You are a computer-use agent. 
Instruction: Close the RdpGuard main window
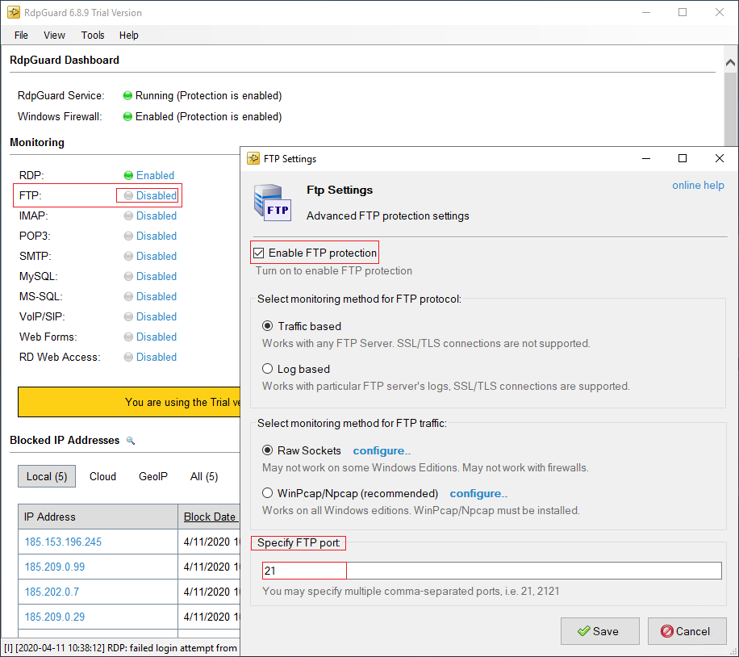coord(719,12)
